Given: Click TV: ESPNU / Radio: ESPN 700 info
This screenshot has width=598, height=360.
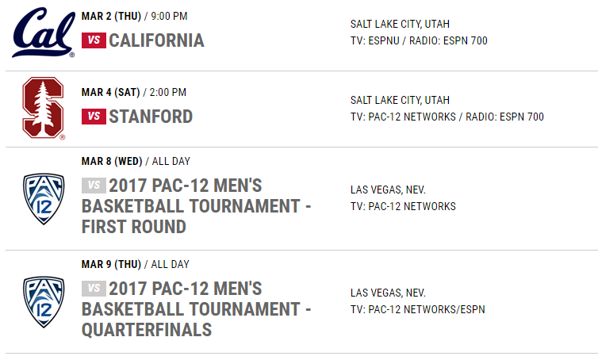Looking at the screenshot, I should [x=419, y=40].
